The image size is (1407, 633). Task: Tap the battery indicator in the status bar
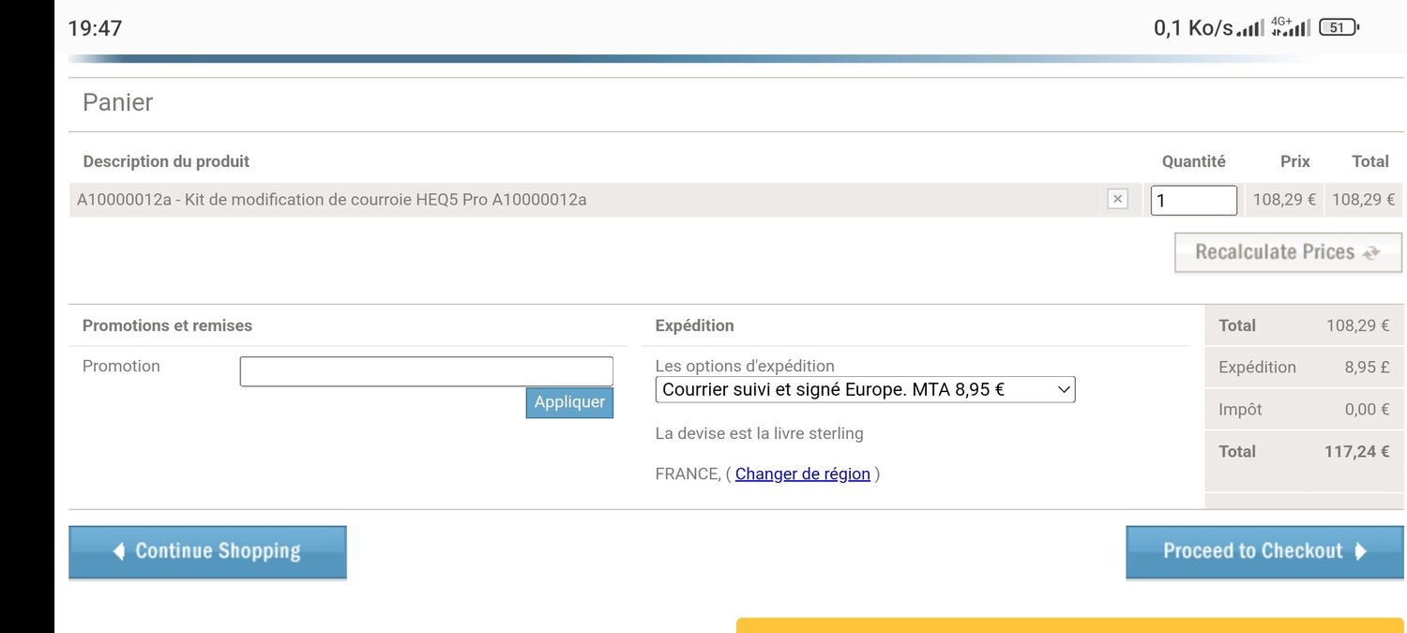pyautogui.click(x=1339, y=26)
